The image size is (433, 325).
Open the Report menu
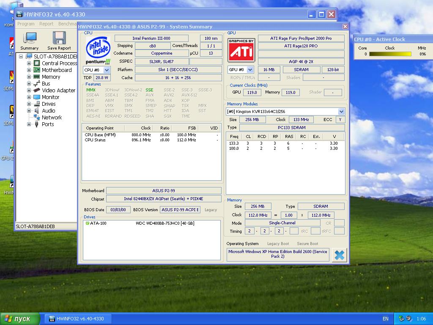(46, 24)
